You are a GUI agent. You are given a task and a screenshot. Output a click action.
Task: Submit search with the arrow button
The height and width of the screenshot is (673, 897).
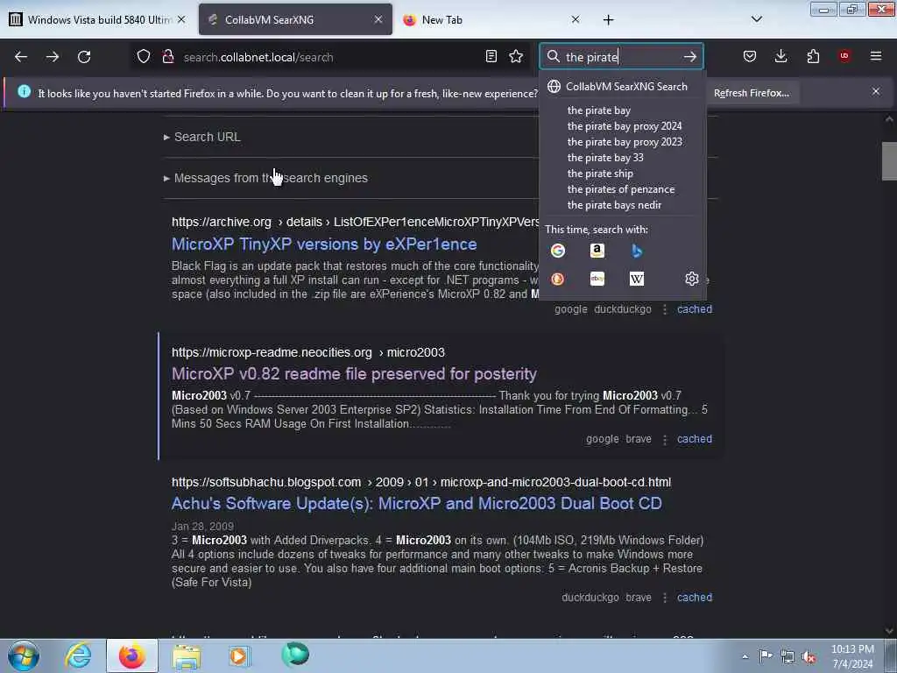coord(690,57)
